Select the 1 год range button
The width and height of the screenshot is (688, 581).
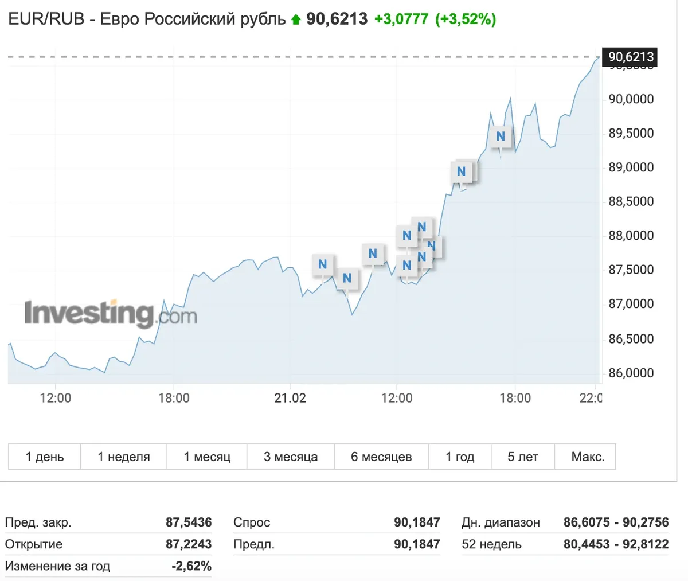point(460,457)
